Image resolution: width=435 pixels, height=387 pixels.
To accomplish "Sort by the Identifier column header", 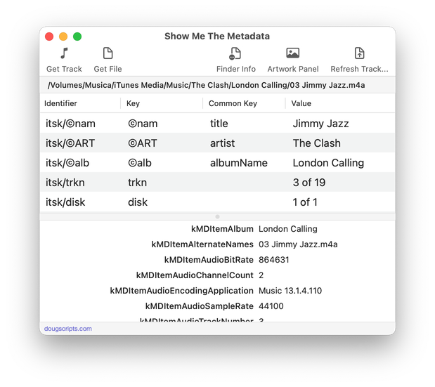I will click(x=60, y=103).
